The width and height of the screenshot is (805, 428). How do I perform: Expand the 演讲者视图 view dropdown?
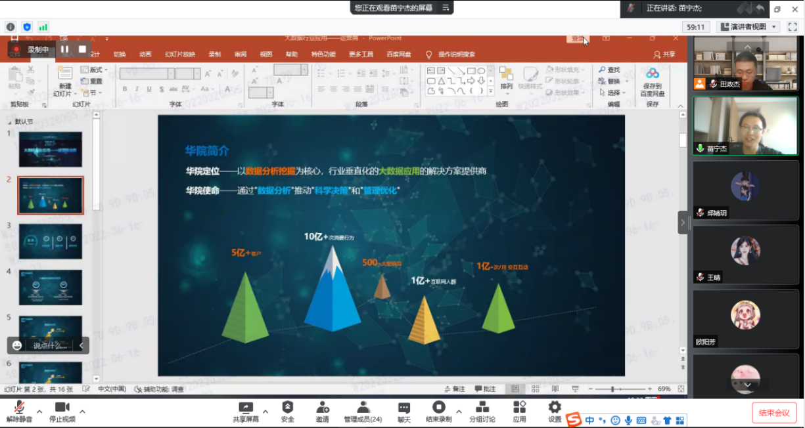749,27
